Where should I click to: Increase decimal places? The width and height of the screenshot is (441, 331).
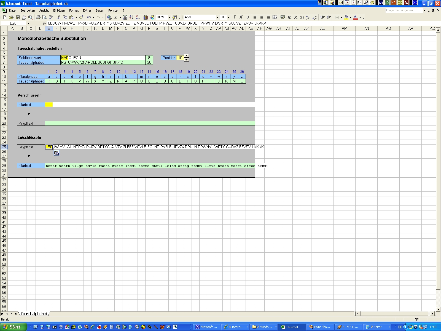point(308,17)
